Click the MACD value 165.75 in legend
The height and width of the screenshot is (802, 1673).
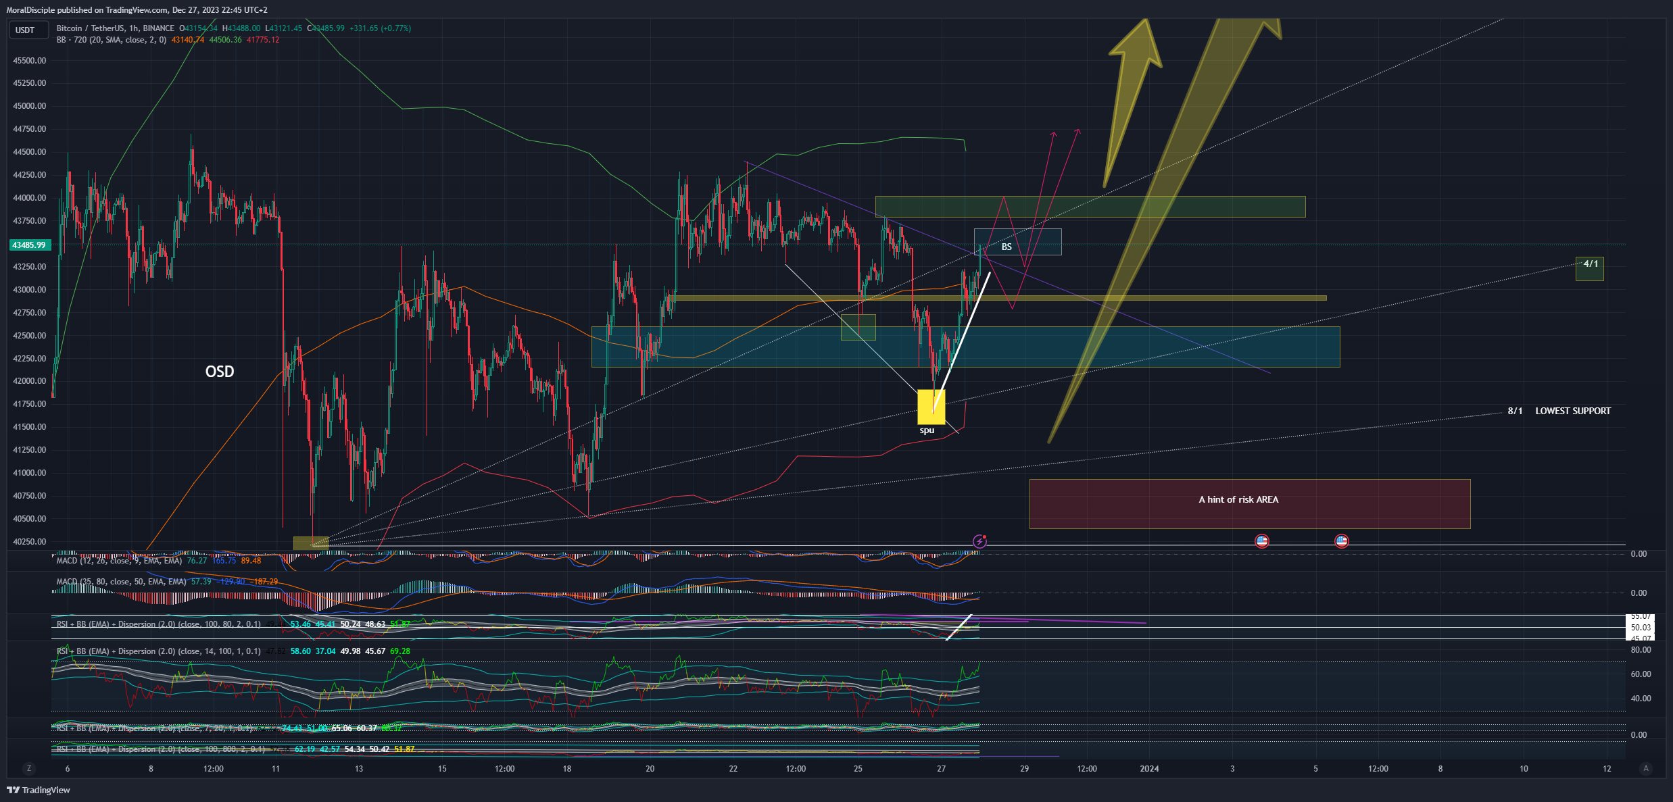point(224,560)
